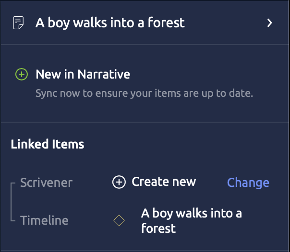Click the 'Linked Items' section heading
The width and height of the screenshot is (290, 252).
coord(48,144)
